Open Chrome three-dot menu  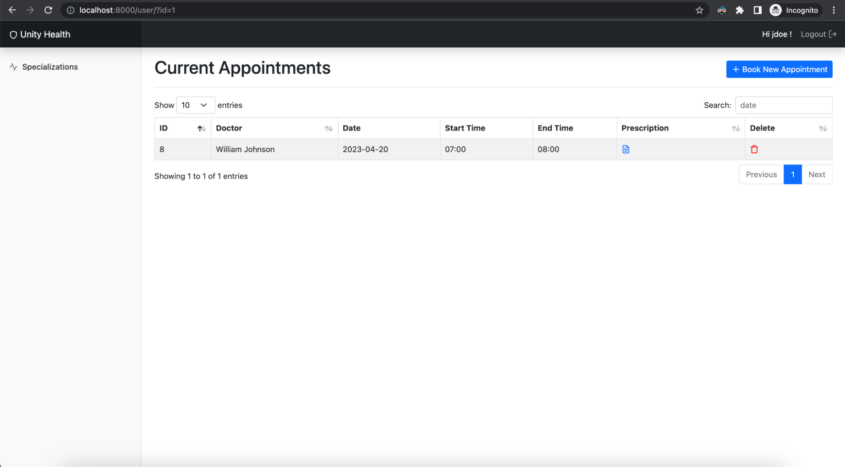coord(834,10)
